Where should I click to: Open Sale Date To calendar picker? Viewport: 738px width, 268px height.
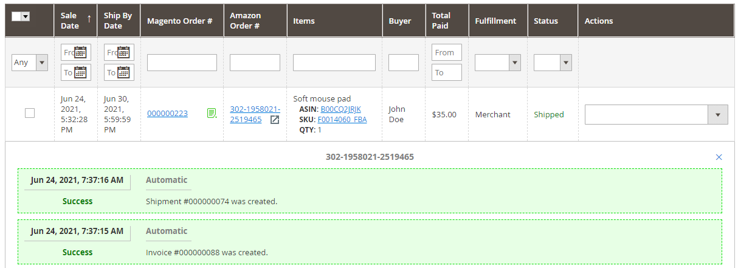(80, 72)
